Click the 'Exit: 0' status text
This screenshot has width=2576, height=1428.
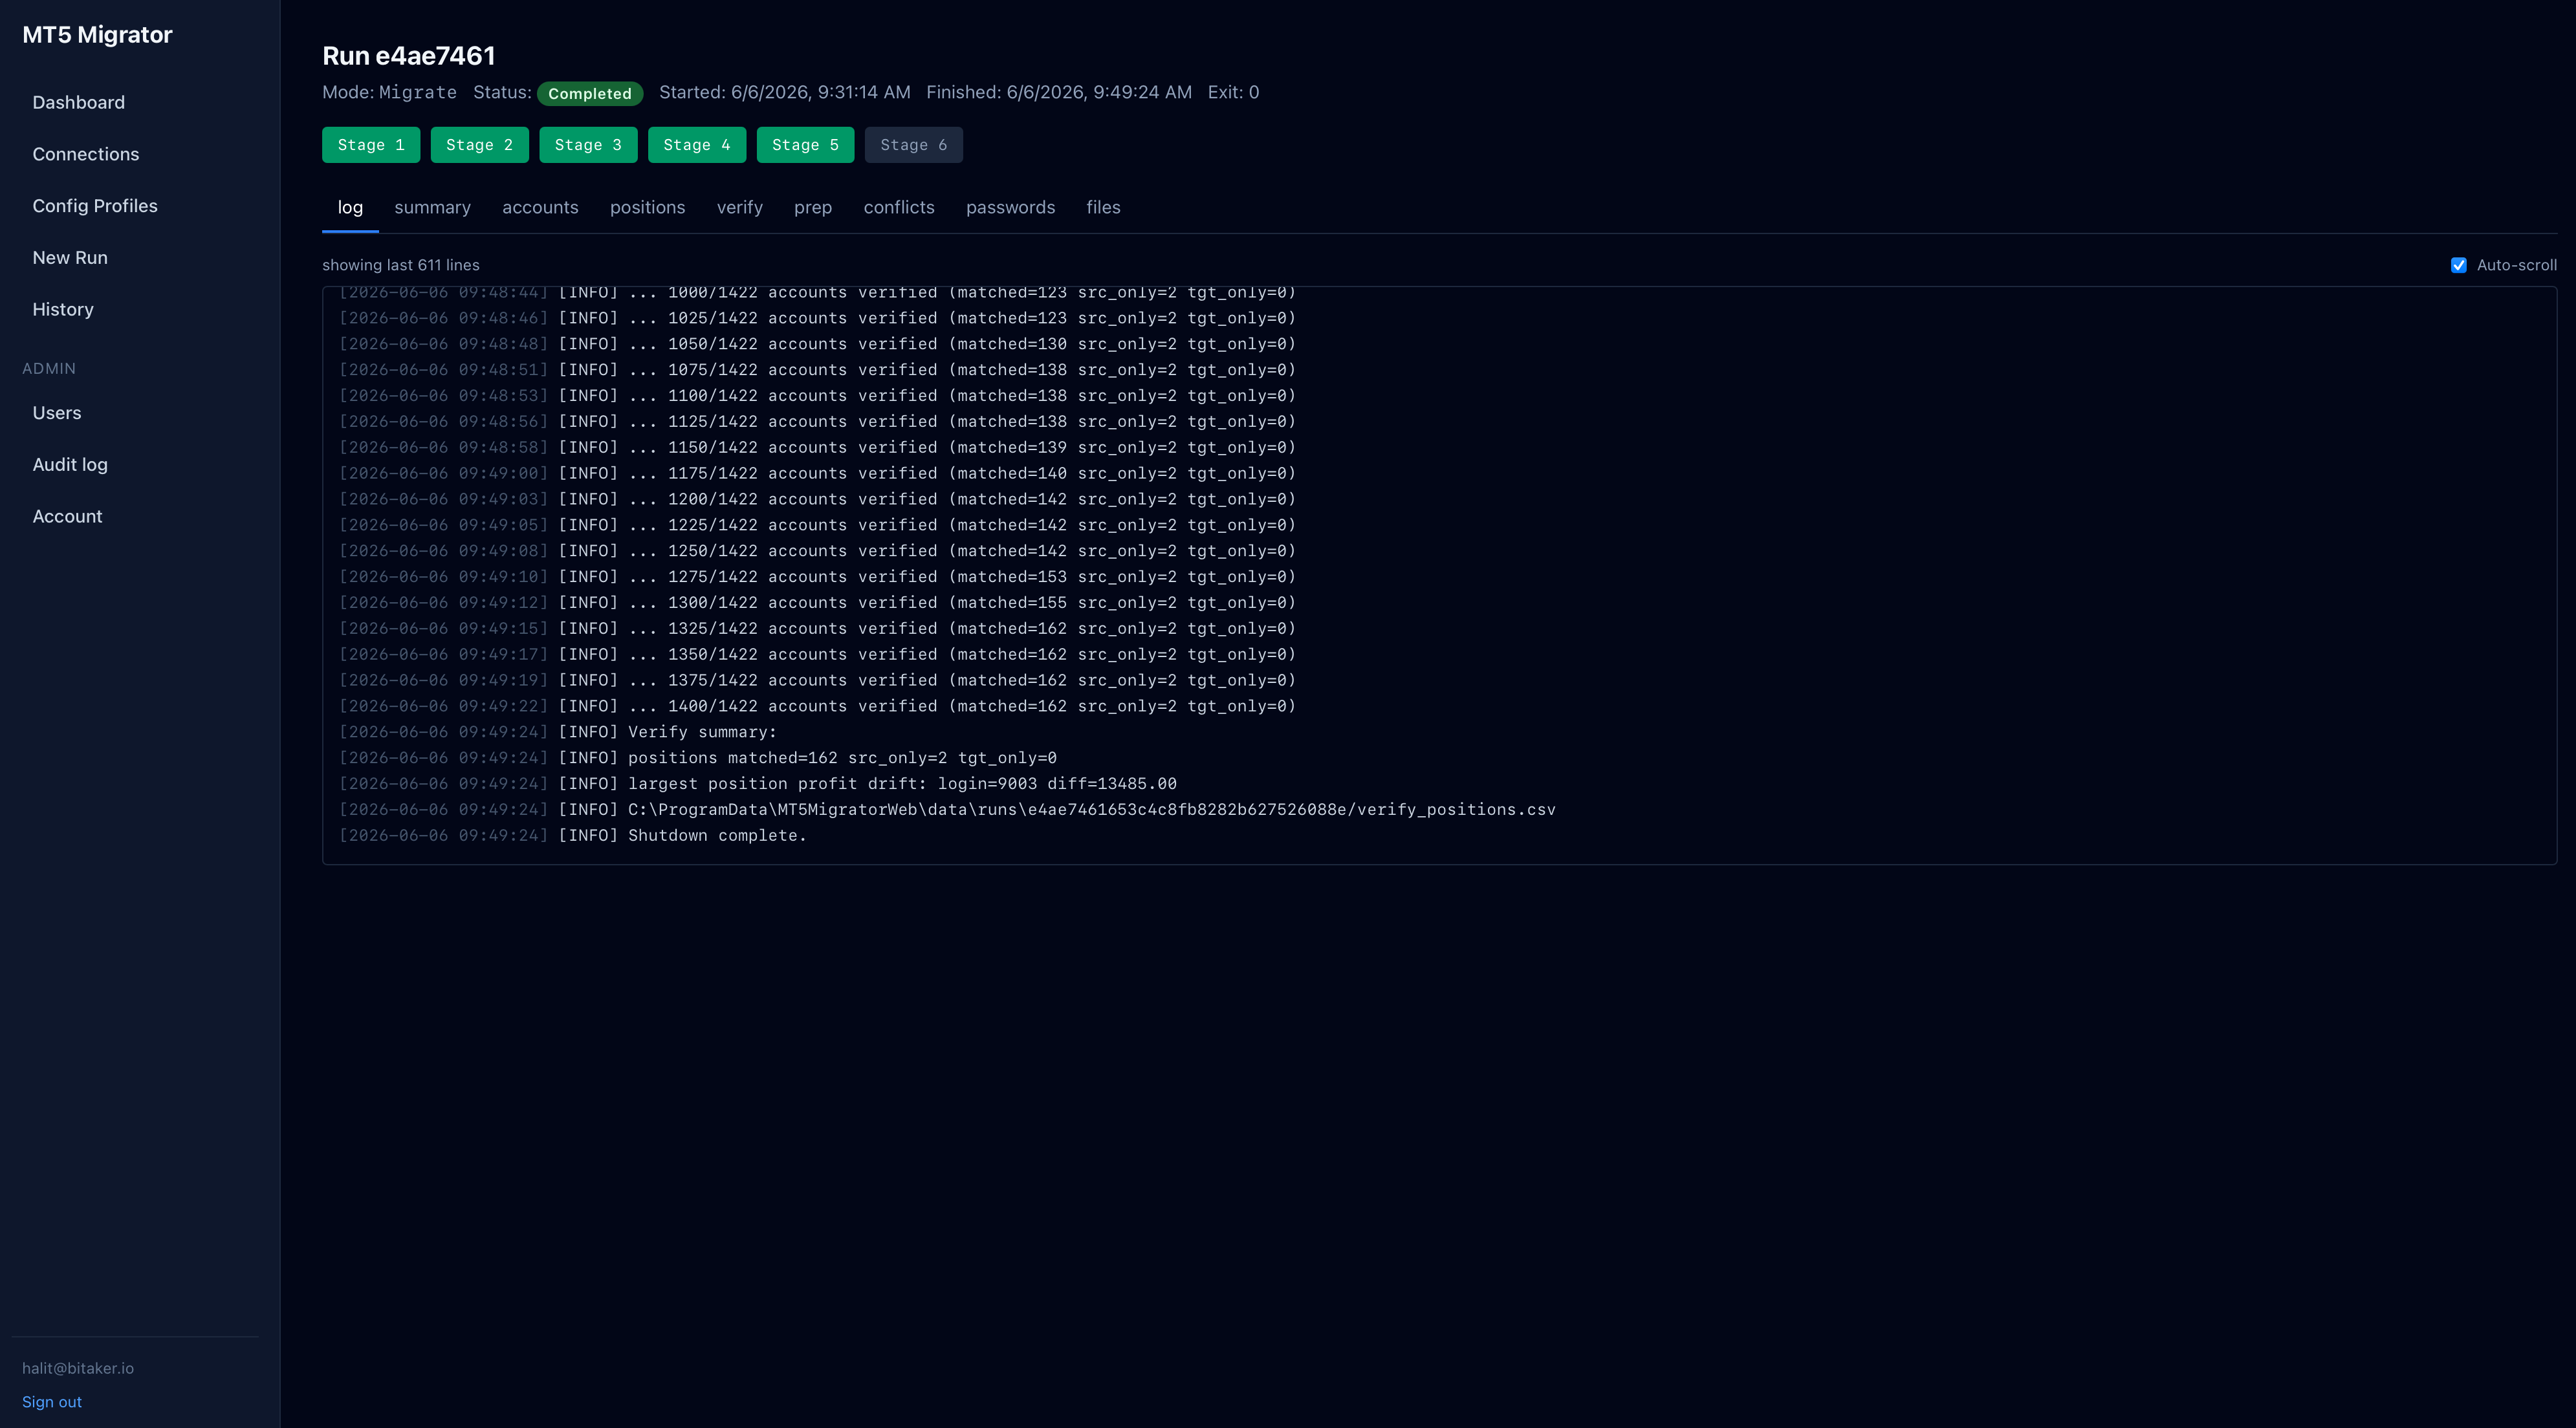pyautogui.click(x=1233, y=92)
